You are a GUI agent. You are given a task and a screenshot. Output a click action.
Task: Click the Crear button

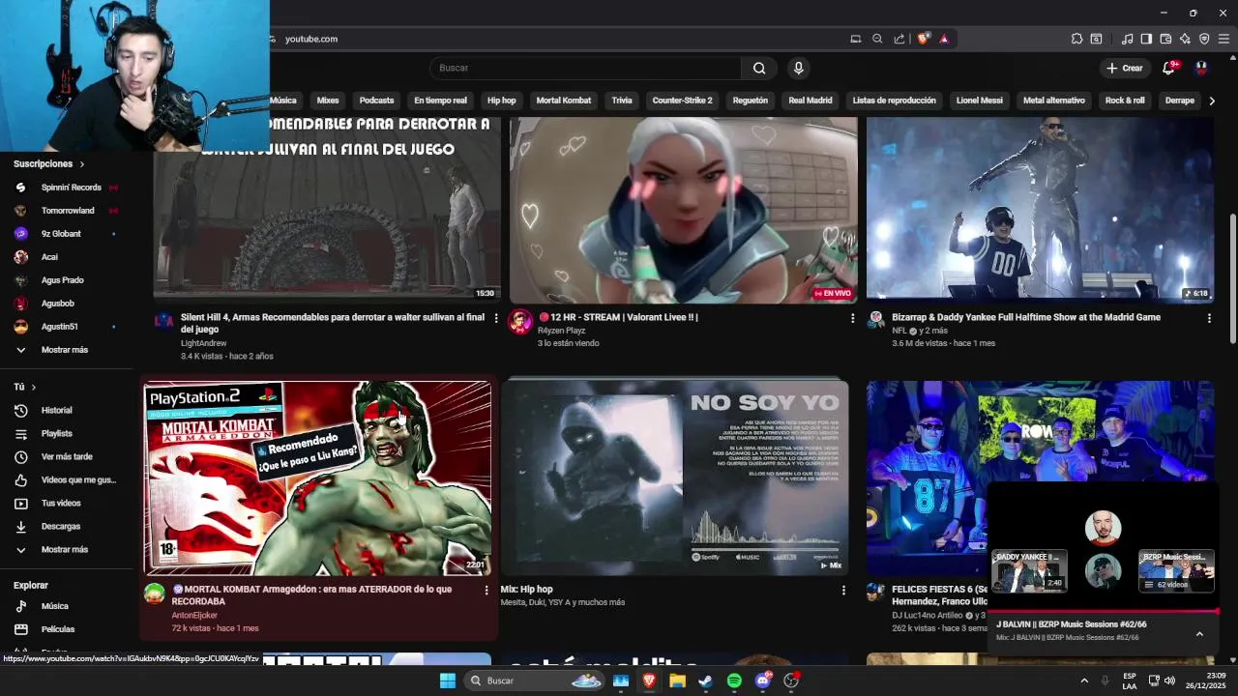[x=1125, y=68]
